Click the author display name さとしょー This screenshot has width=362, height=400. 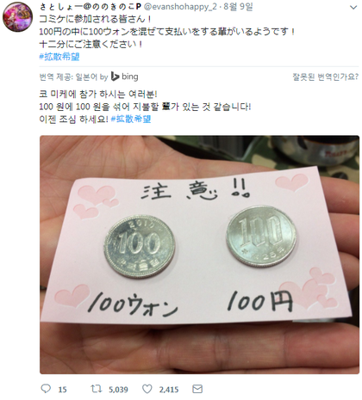click(x=90, y=7)
